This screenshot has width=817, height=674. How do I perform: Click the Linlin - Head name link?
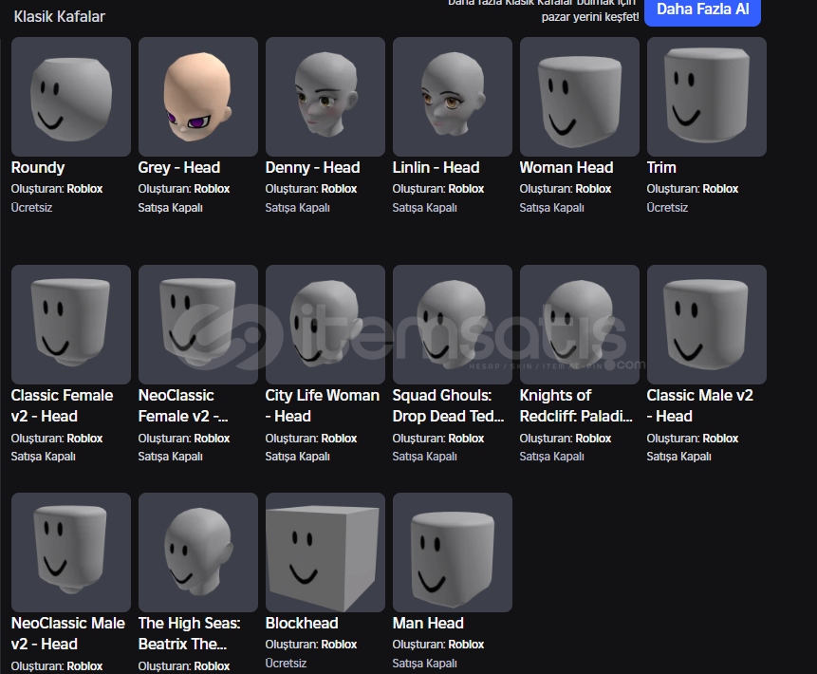coord(436,167)
